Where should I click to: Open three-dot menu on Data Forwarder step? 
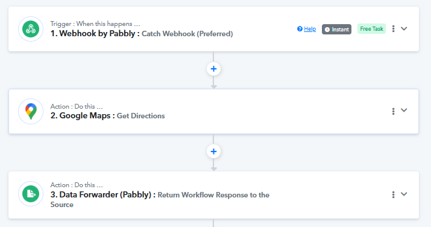point(394,195)
